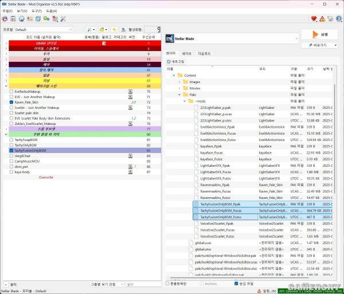
Task: Enable the Scarlet pale skin checkbox
Action: point(11,113)
